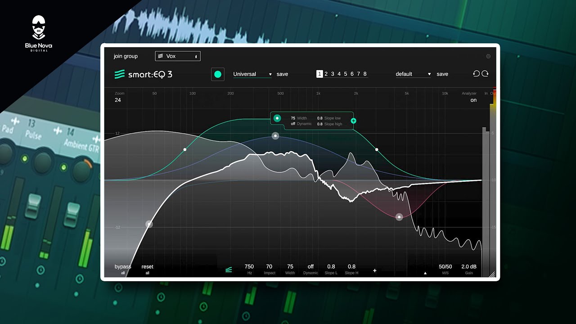Click the Blue Nova Digital logo
Viewport: 576px width, 324px height.
click(39, 34)
